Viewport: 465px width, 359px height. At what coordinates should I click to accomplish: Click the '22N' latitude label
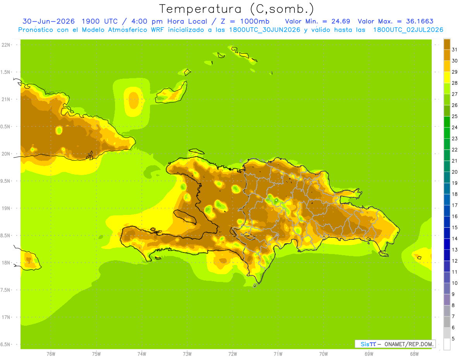[6, 45]
